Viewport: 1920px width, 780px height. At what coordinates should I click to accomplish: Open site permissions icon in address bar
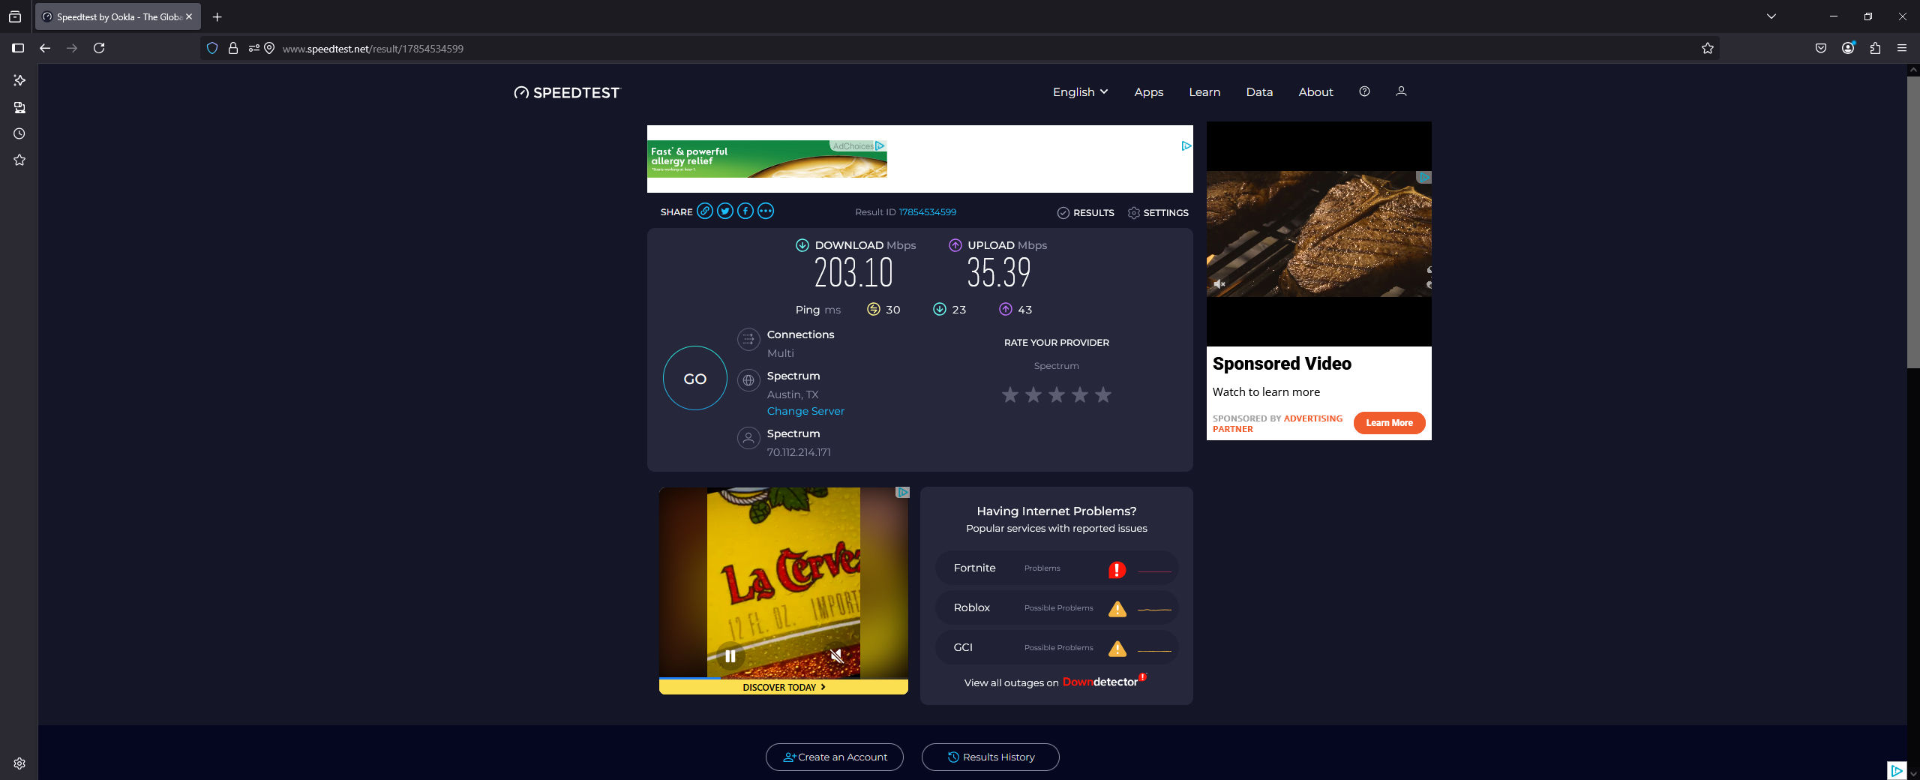(254, 48)
